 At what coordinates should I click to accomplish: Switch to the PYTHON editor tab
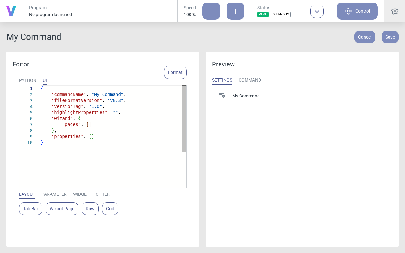[28, 80]
